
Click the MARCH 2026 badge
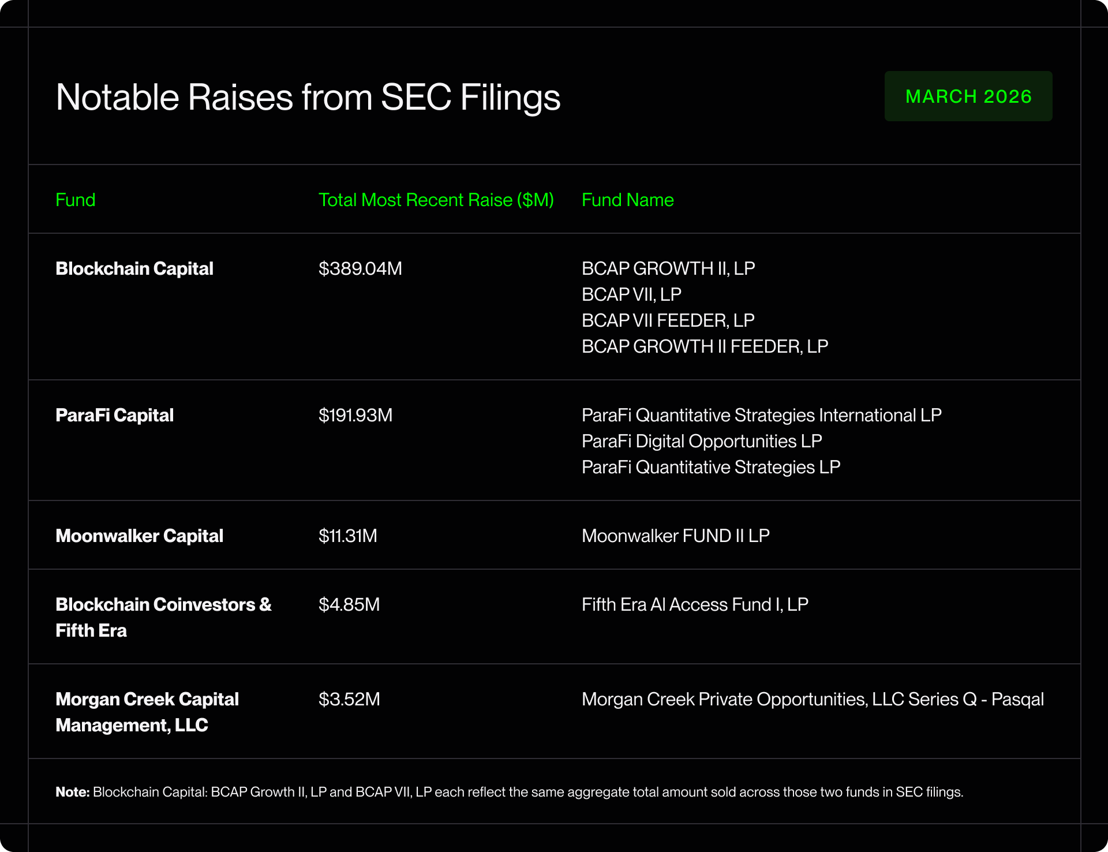click(968, 96)
